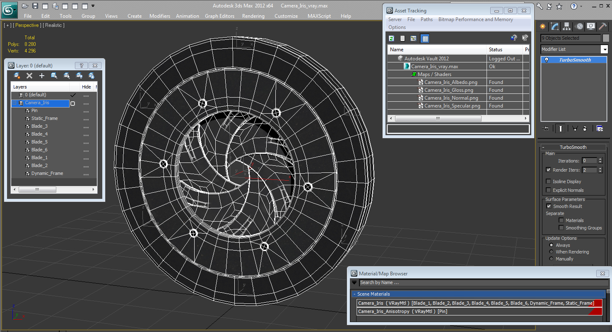This screenshot has height=332, width=612.
Task: Refresh the Asset Tracking list
Action: click(391, 38)
